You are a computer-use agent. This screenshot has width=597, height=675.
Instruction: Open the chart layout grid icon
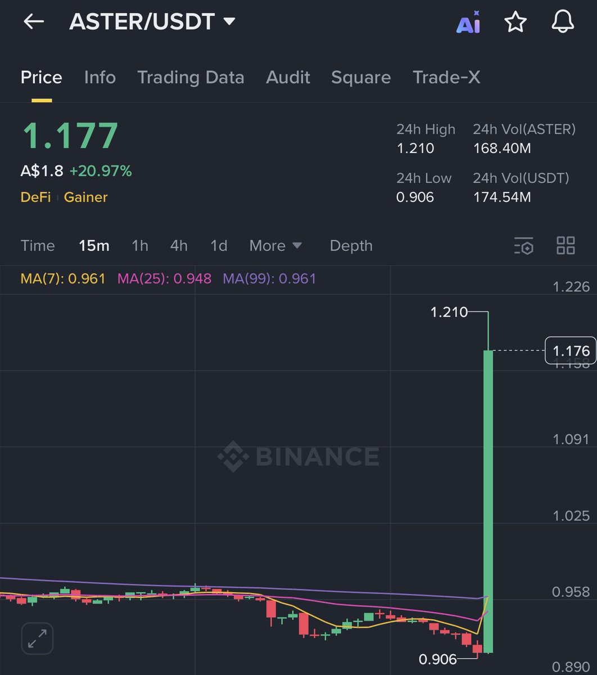pos(566,246)
